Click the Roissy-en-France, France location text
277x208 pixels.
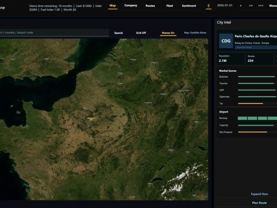[252, 43]
